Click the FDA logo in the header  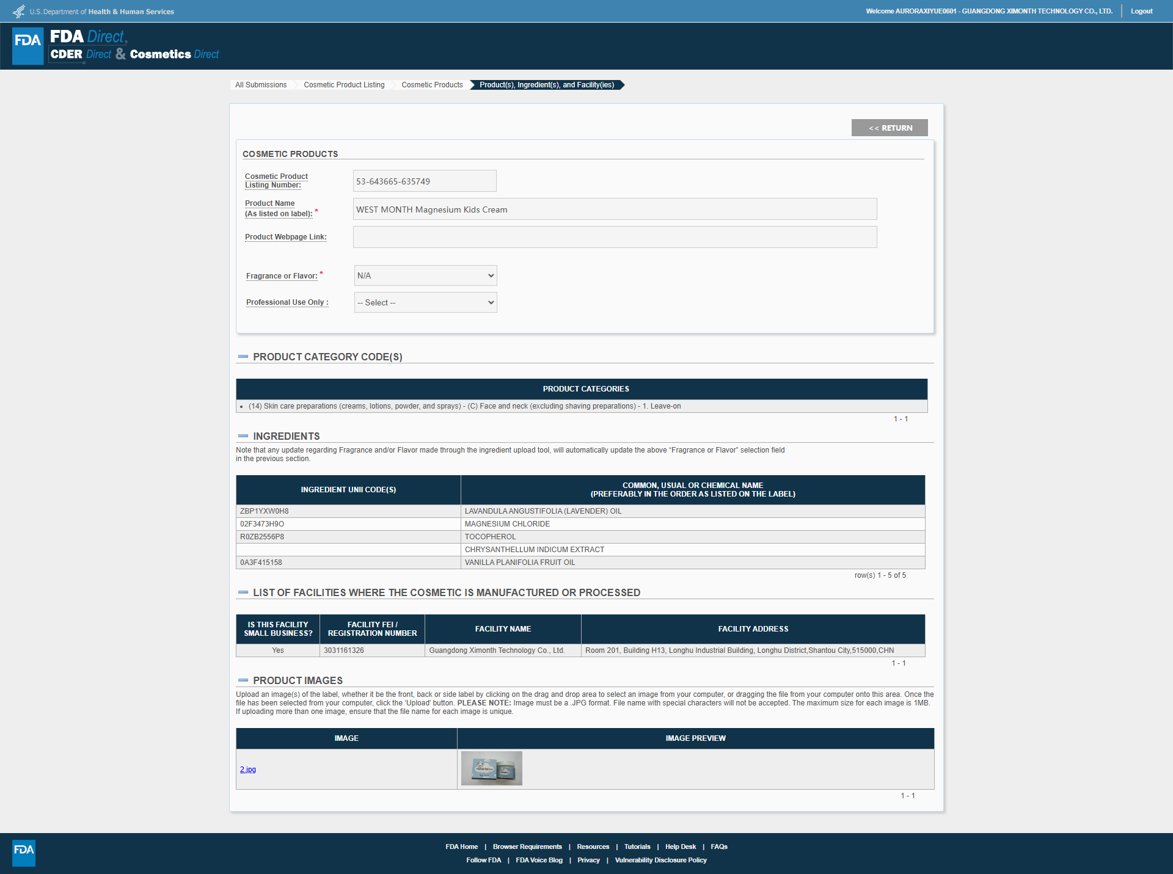tap(28, 46)
